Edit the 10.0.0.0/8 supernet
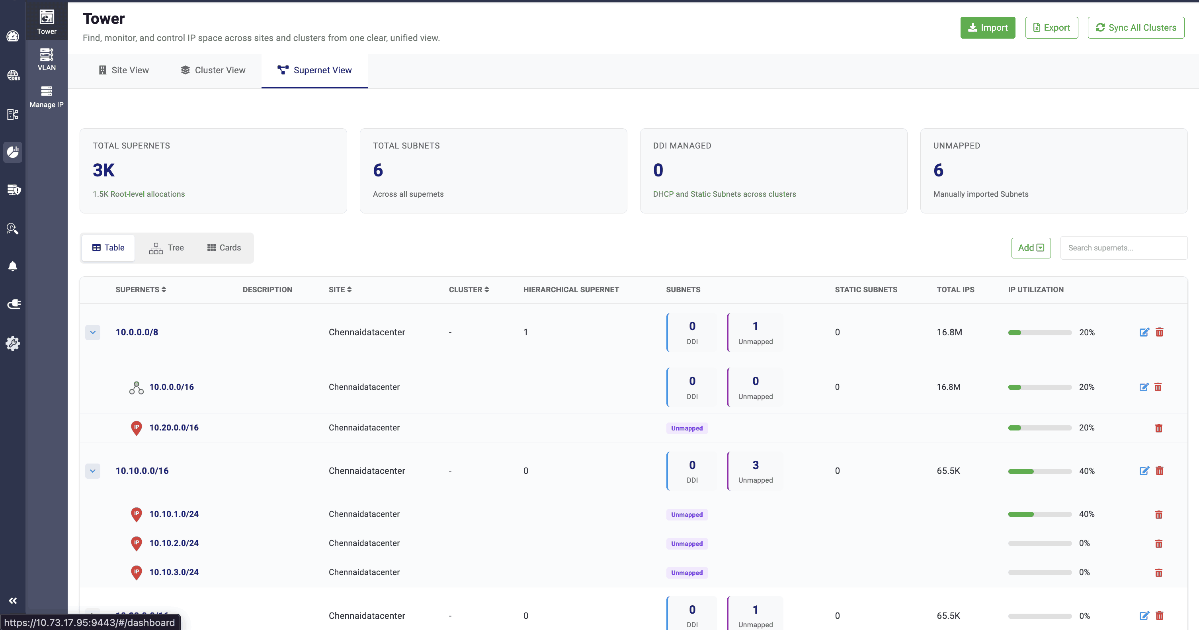The image size is (1199, 630). [1144, 332]
